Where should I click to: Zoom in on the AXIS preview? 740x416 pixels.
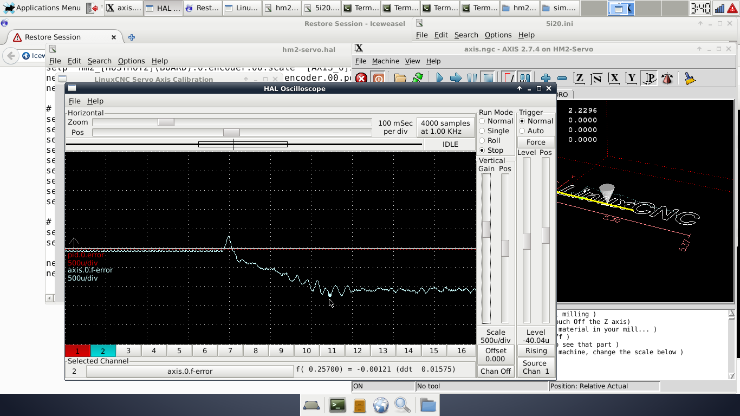coord(546,79)
